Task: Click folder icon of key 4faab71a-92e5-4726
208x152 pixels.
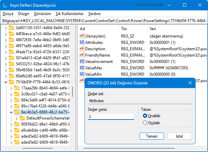Action: pos(11,52)
